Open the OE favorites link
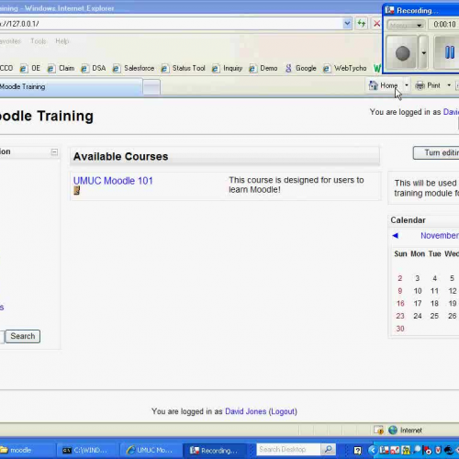Screen dimensions: 459x459 [x=30, y=68]
